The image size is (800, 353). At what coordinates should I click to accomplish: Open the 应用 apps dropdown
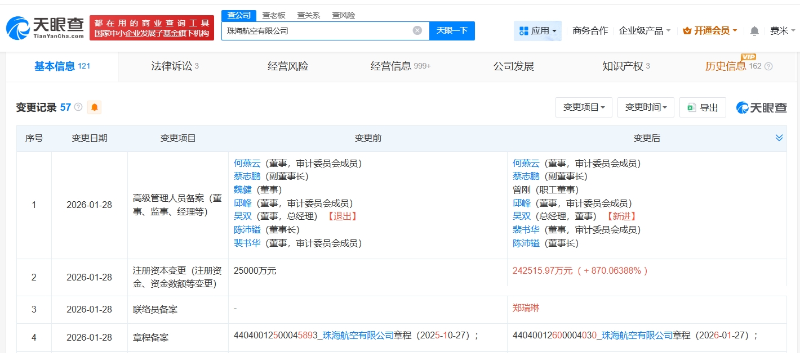537,31
